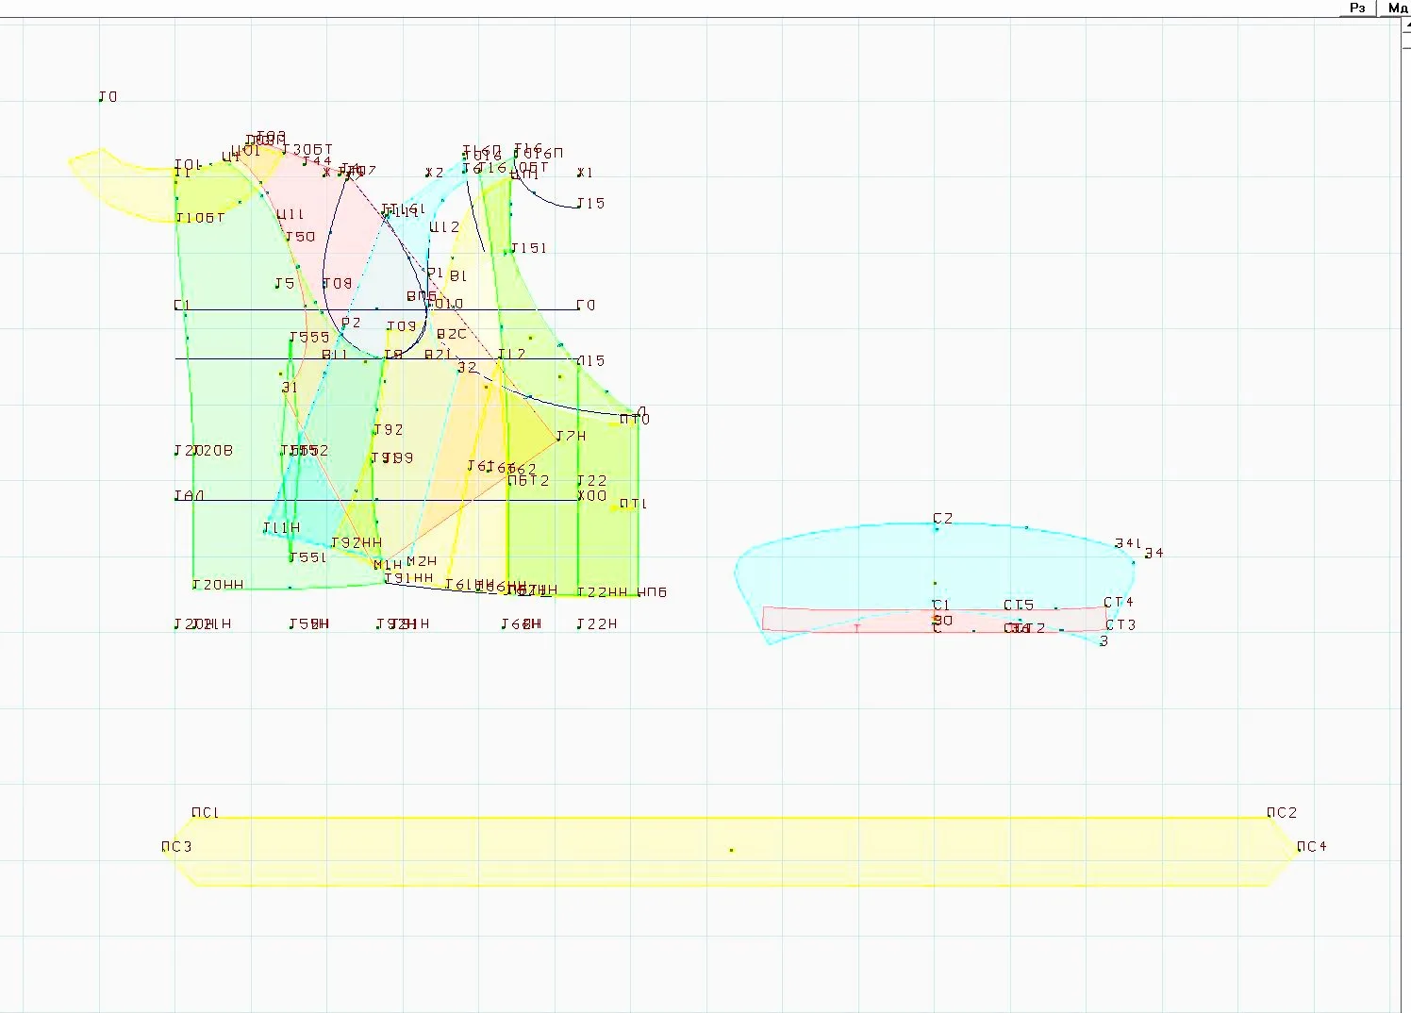Select point СТ4 on the red band
The height and width of the screenshot is (1013, 1411).
(1119, 603)
